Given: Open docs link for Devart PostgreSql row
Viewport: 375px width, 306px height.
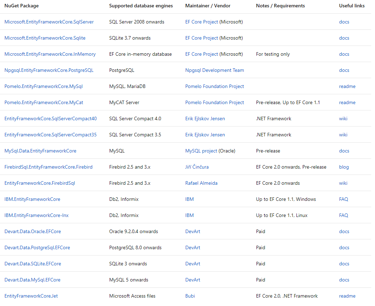Looking at the screenshot, I should pos(344,247).
